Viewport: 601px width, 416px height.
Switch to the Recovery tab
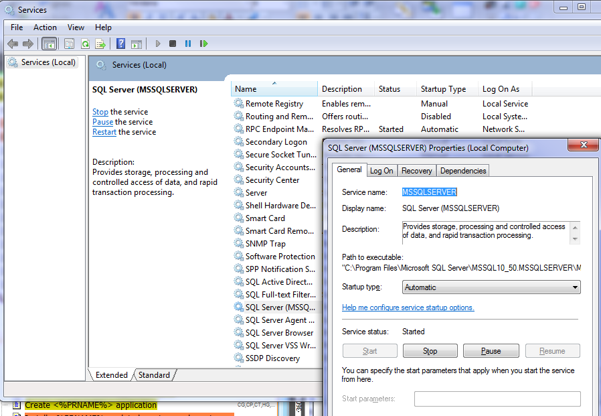pos(417,171)
